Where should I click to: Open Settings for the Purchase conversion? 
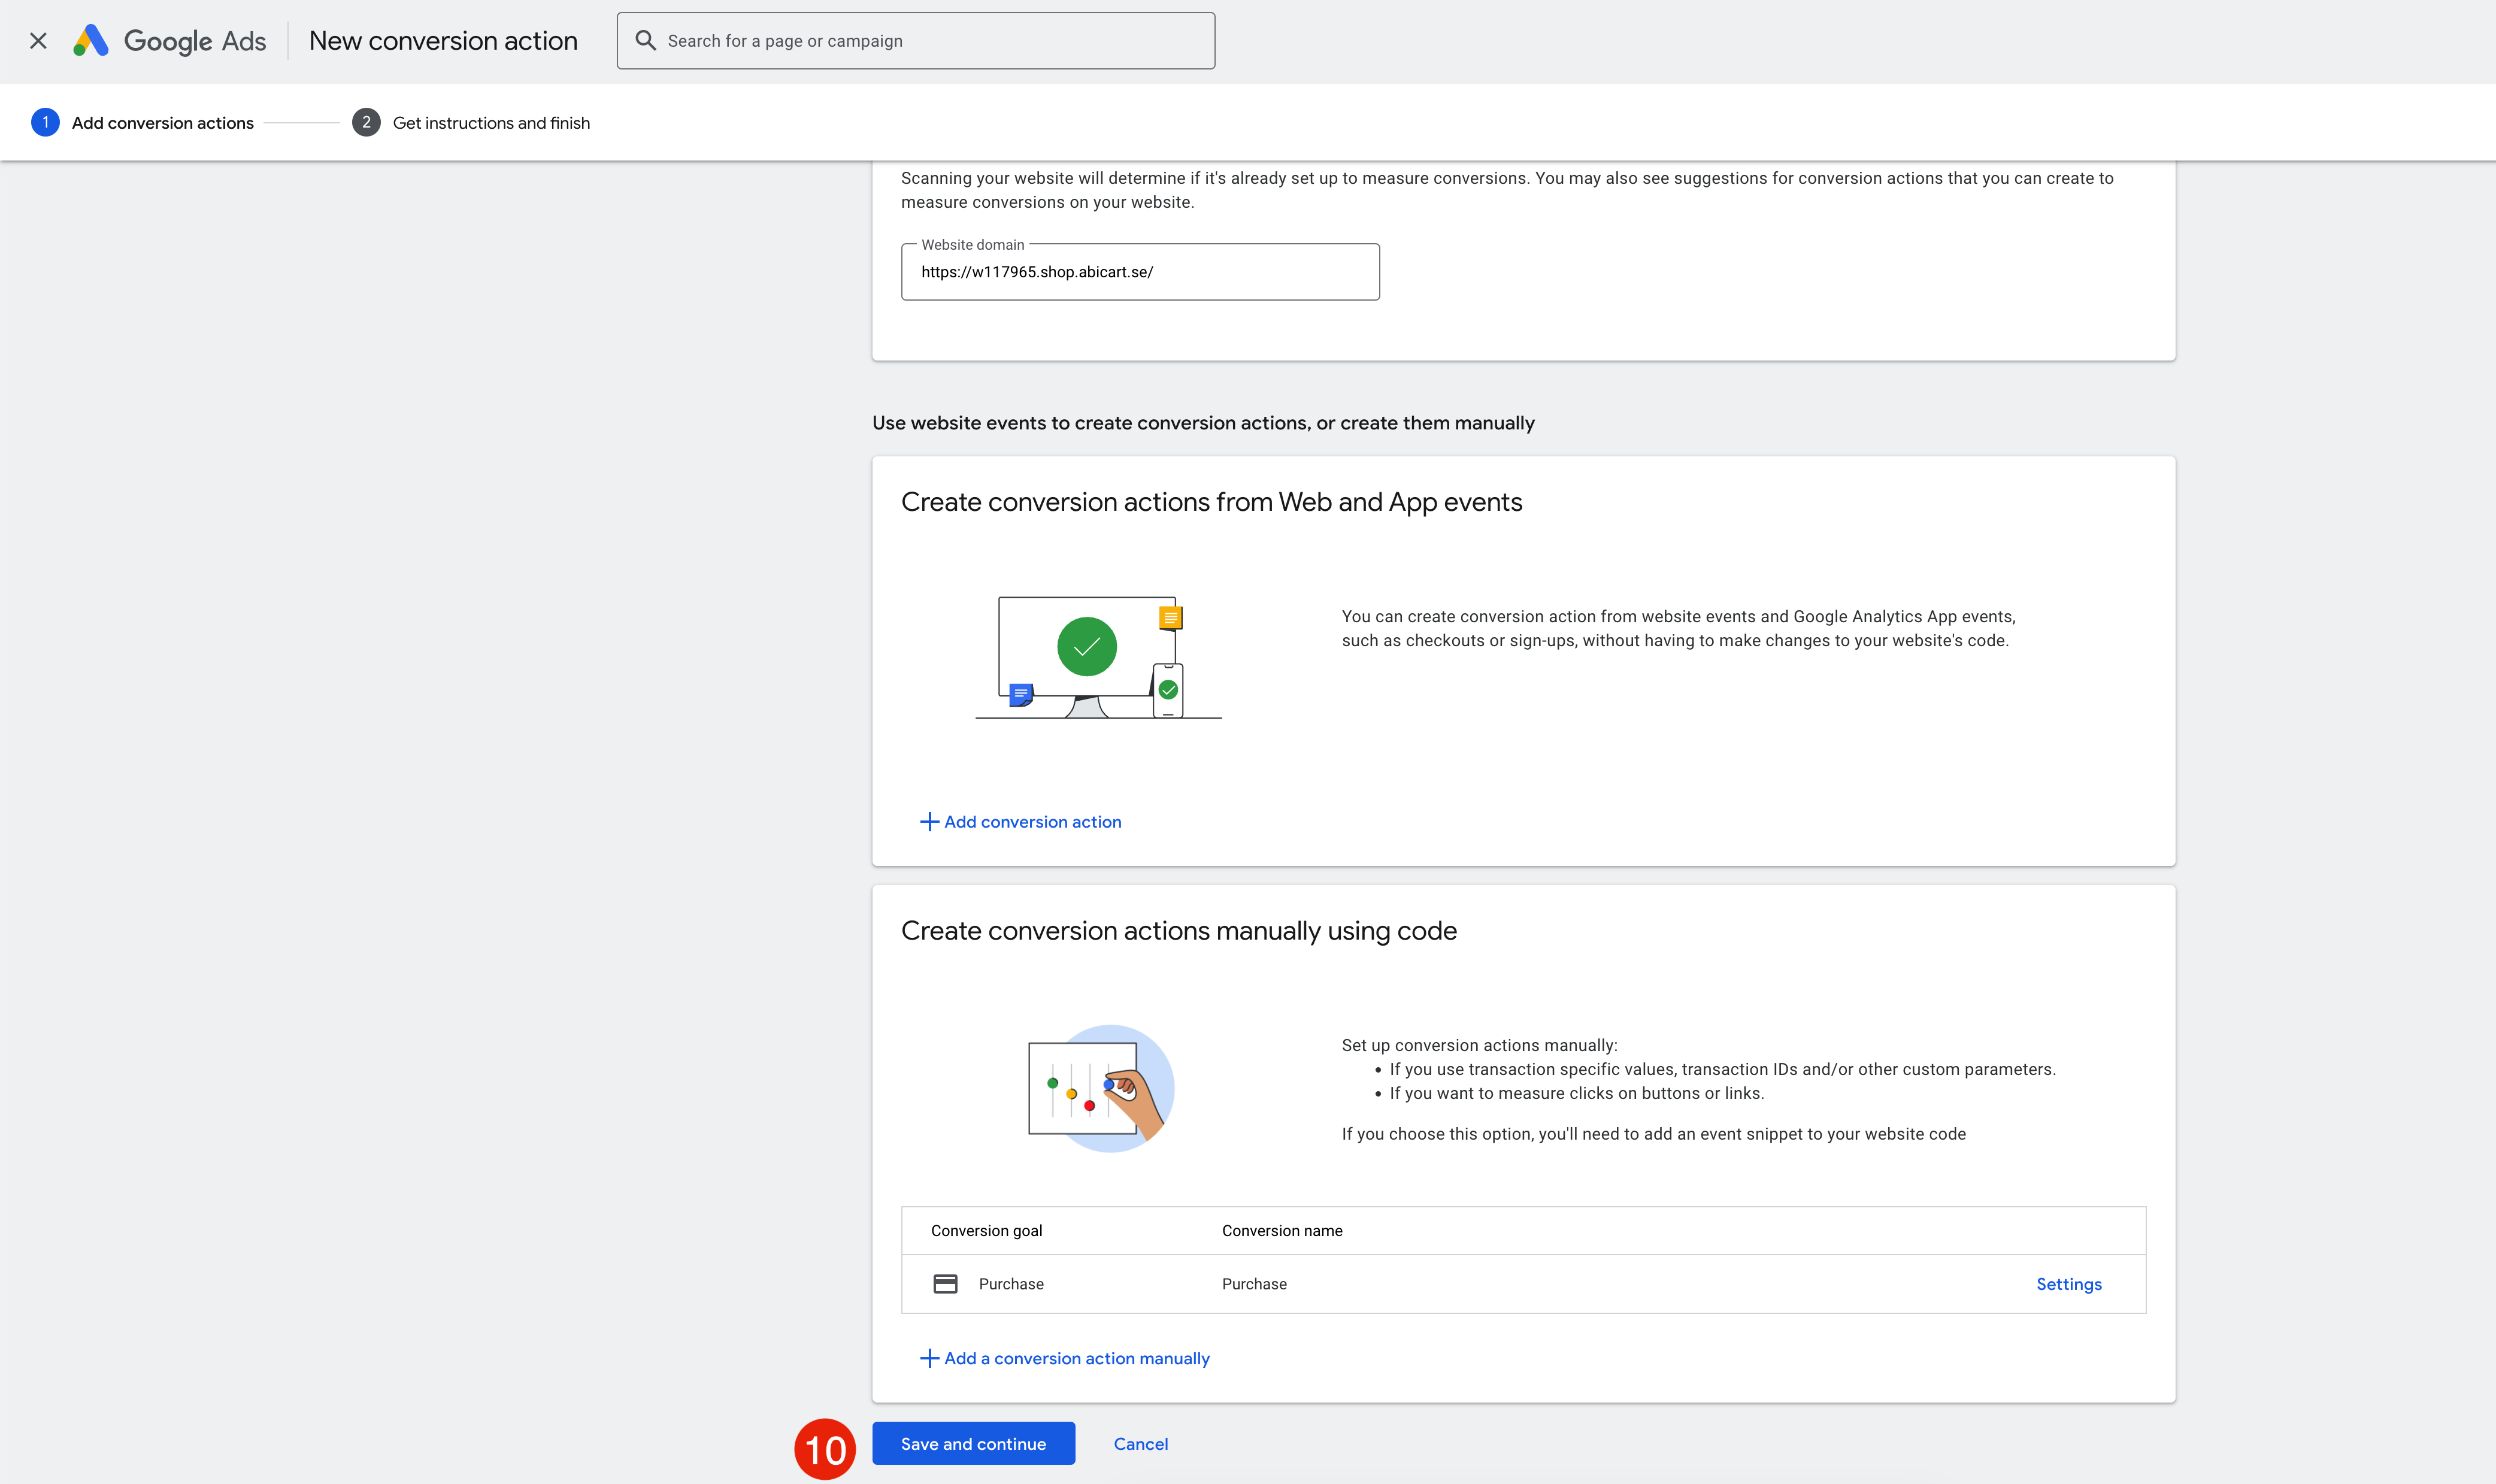2068,1284
